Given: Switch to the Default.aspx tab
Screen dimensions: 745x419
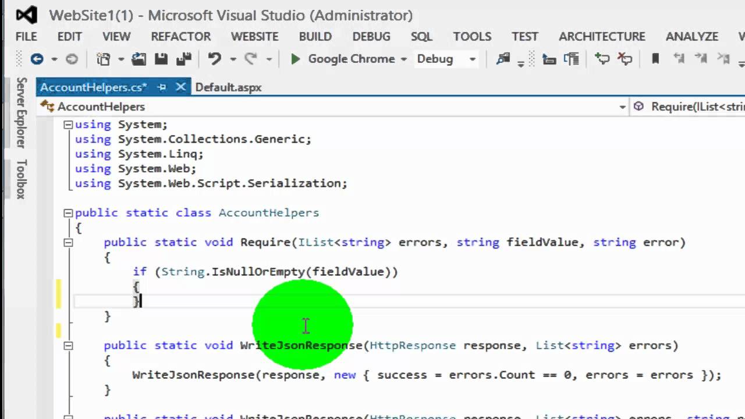Looking at the screenshot, I should point(228,87).
